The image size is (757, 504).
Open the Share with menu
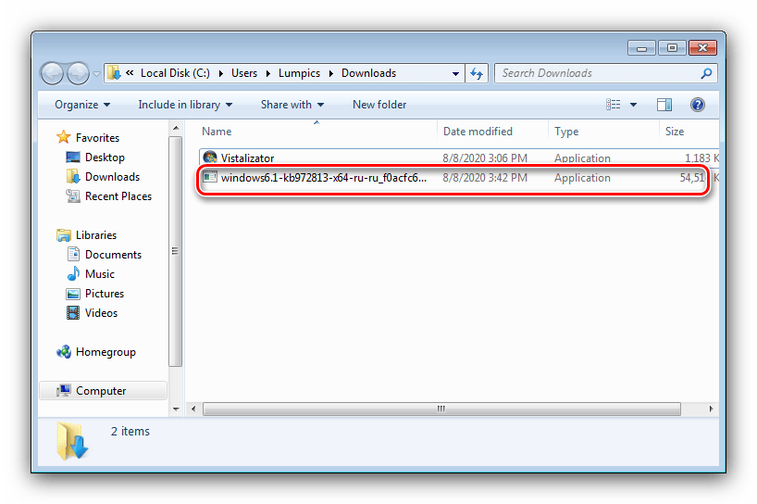292,105
